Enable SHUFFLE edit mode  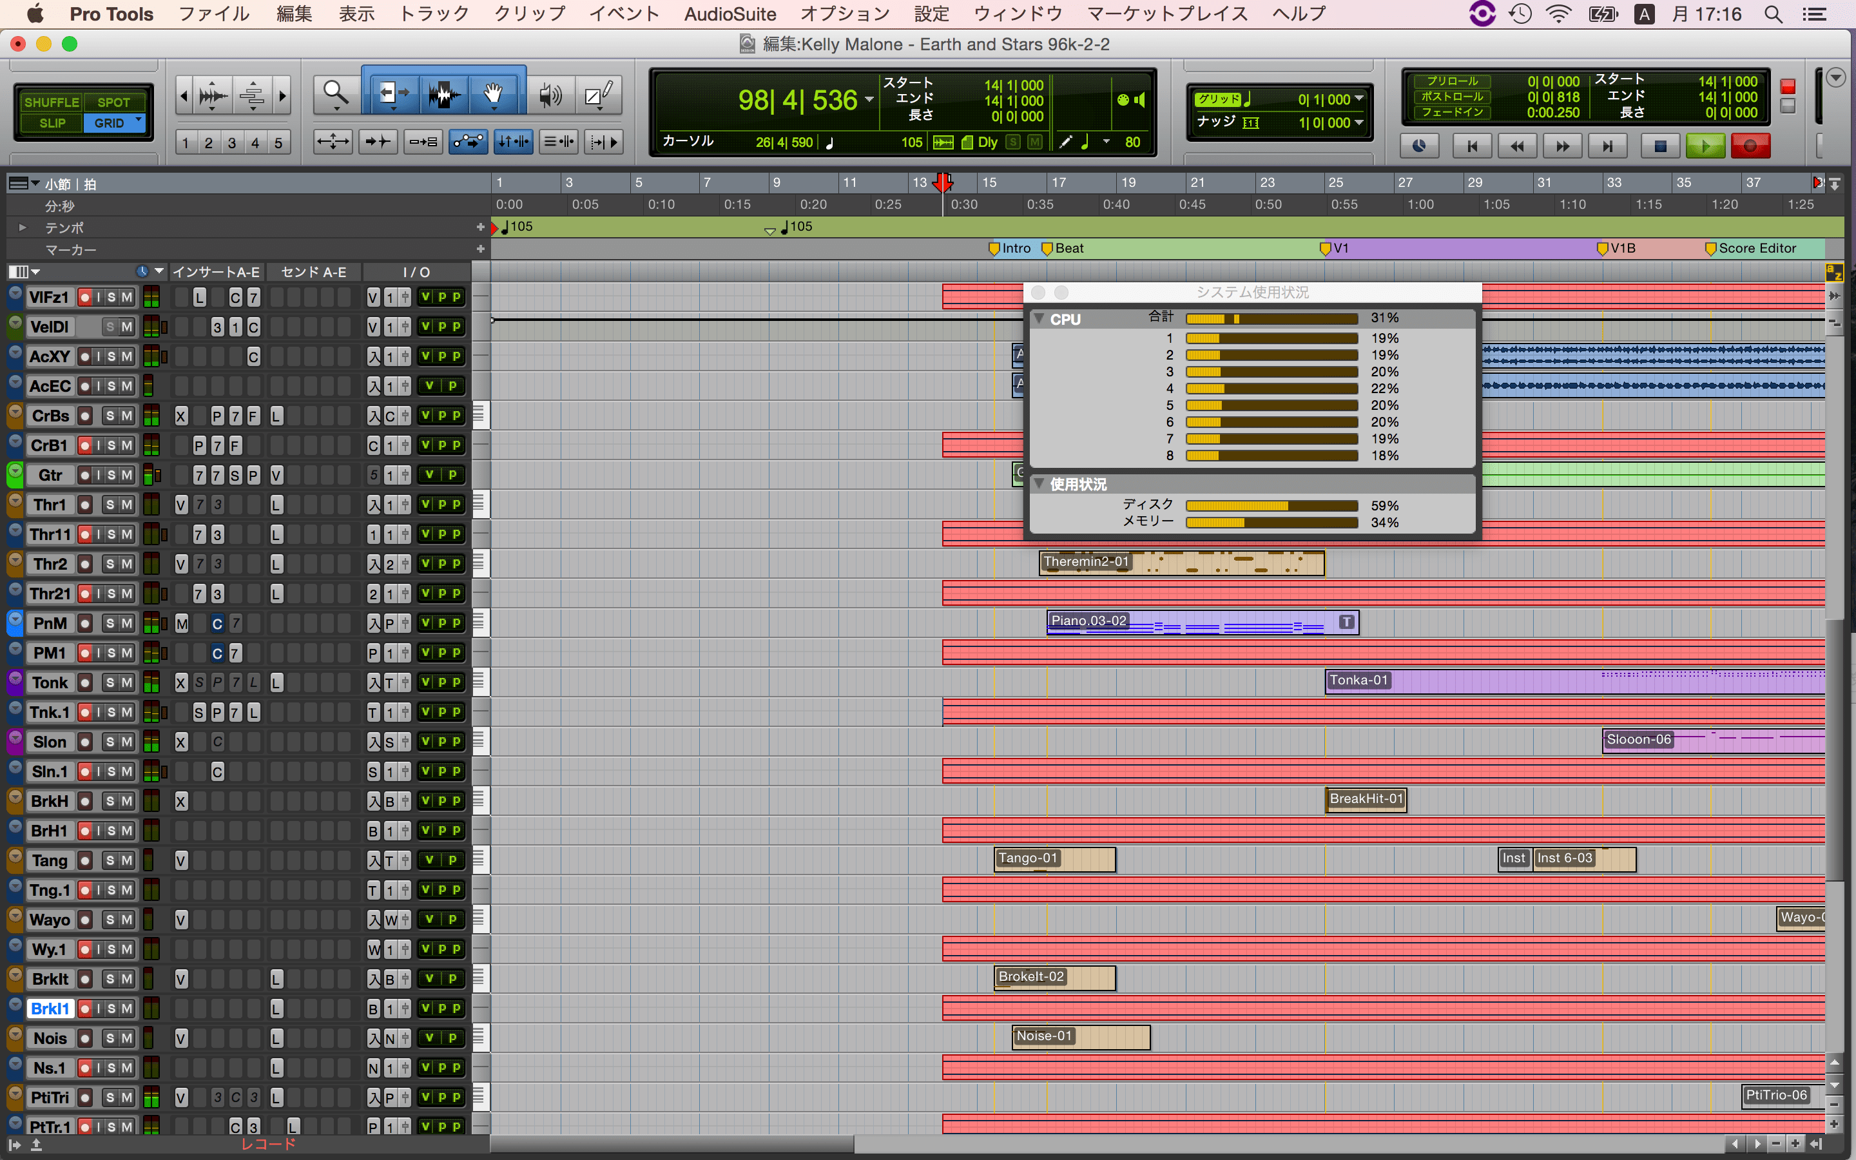click(52, 102)
